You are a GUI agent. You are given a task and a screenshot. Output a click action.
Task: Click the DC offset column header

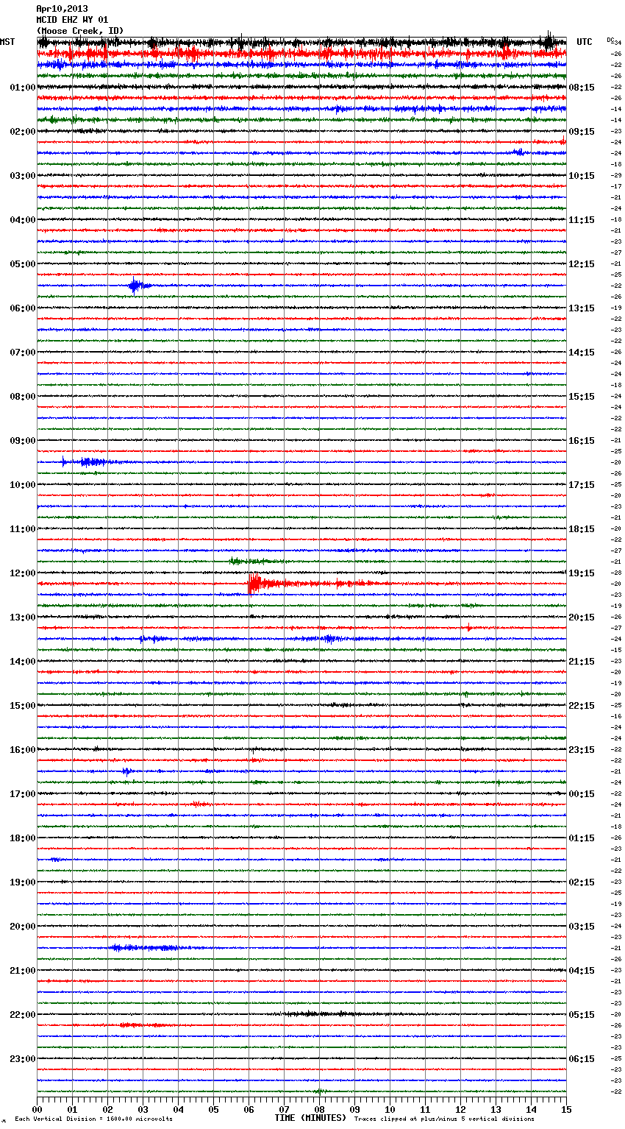pos(610,40)
